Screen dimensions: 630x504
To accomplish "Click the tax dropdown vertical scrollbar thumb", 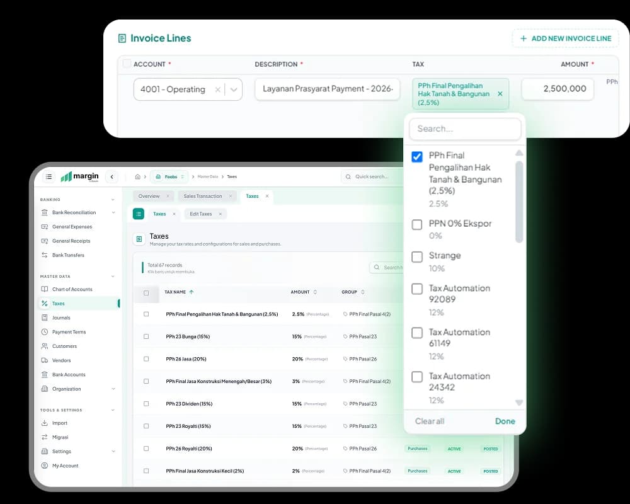I will pyautogui.click(x=519, y=202).
